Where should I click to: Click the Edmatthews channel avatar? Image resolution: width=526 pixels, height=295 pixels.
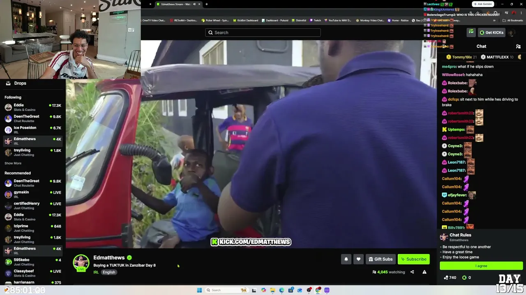[81, 263]
